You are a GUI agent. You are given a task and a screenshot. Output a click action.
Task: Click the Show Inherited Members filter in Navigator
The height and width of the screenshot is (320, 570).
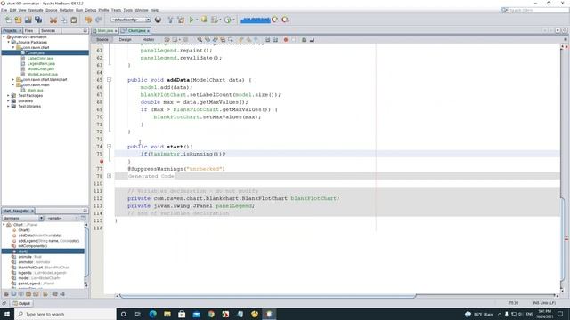click(6, 294)
